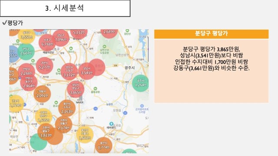This screenshot has width=278, height=156.
Task: Select the 용인시 1,774만 bubble
Action: coord(103,146)
